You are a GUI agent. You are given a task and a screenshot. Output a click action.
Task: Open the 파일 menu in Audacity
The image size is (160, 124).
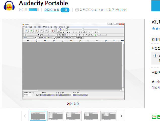tap(25, 27)
